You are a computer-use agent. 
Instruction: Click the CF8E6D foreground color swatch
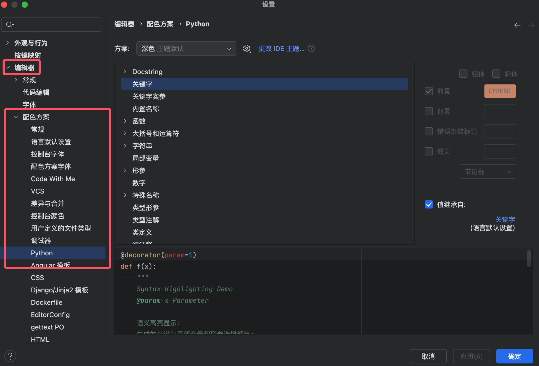coord(500,91)
